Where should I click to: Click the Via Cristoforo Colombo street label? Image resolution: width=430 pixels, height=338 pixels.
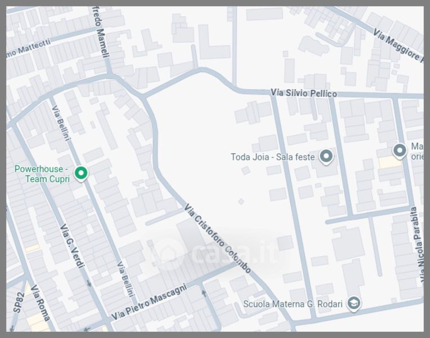217,239
